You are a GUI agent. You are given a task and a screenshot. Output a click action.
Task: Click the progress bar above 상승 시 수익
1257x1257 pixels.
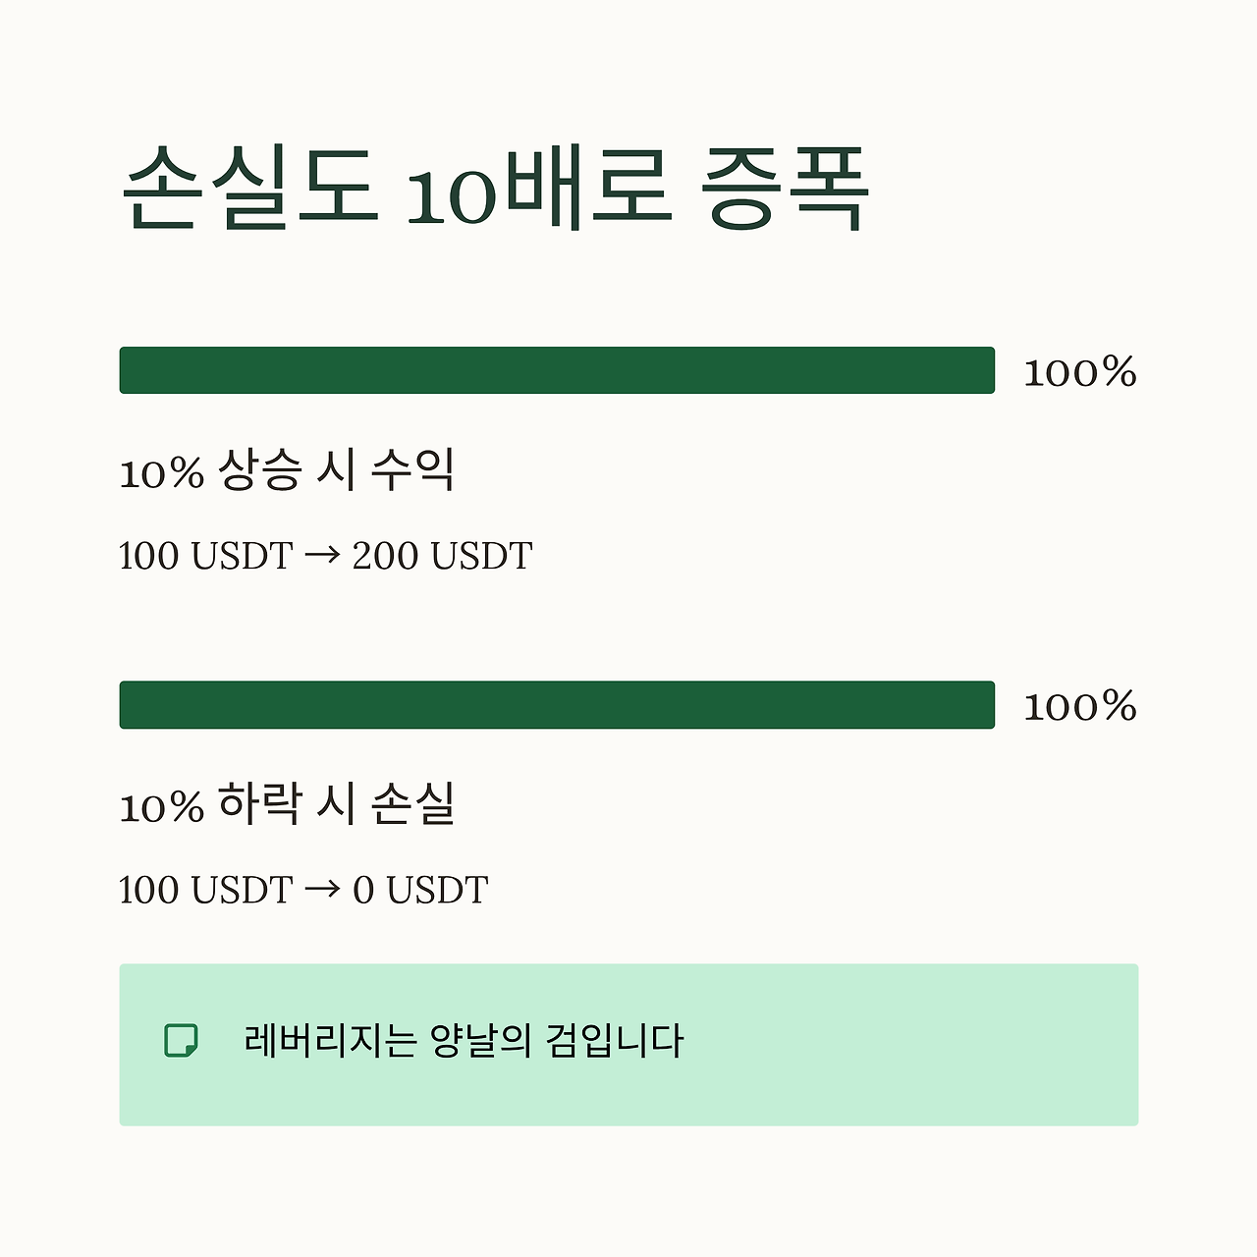(x=557, y=370)
